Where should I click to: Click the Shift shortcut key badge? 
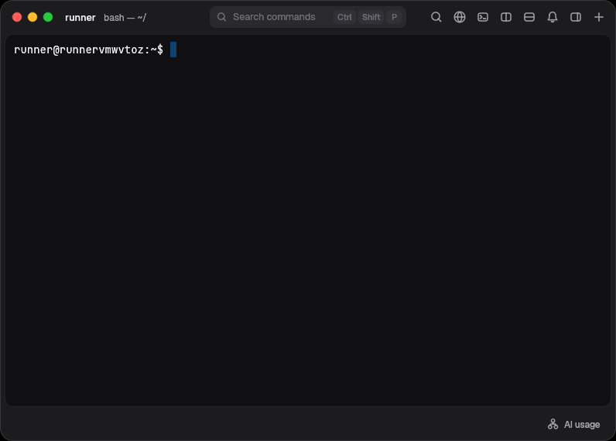tap(371, 17)
